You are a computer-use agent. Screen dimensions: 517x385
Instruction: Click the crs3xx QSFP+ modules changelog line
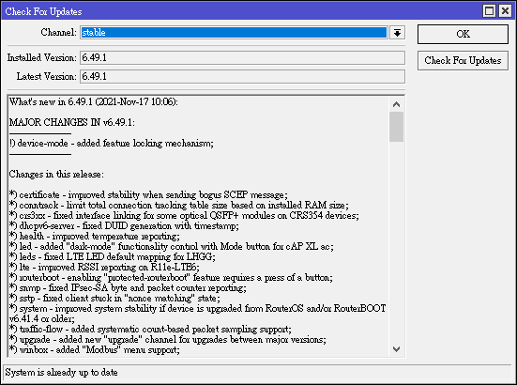pyautogui.click(x=184, y=215)
